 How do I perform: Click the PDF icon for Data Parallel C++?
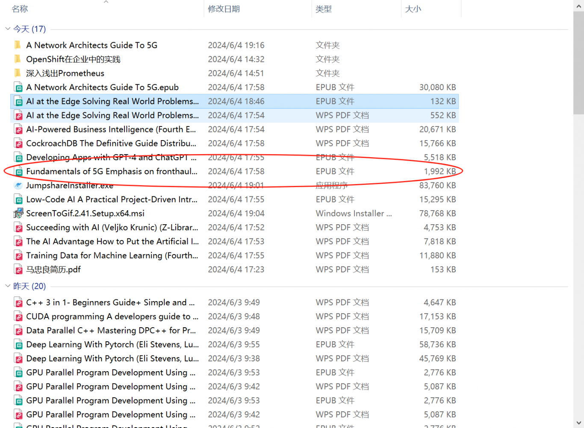tap(18, 331)
